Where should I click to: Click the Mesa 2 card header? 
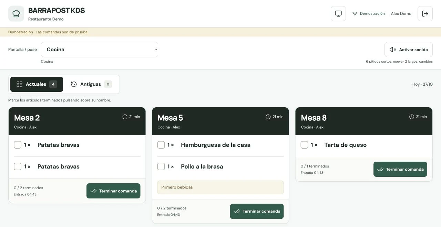[77, 121]
